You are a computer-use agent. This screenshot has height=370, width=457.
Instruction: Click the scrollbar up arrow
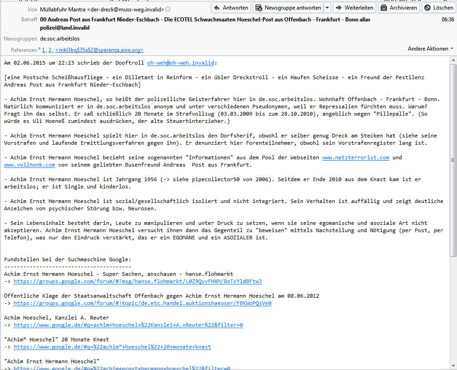[x=453, y=60]
